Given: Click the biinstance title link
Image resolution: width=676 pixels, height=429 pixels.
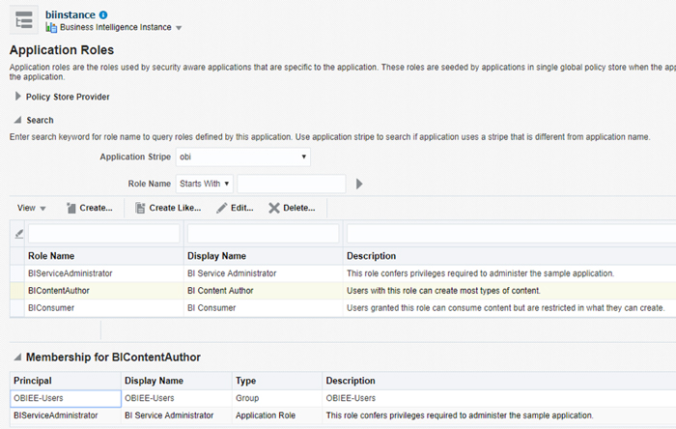Looking at the screenshot, I should pyautogui.click(x=70, y=14).
